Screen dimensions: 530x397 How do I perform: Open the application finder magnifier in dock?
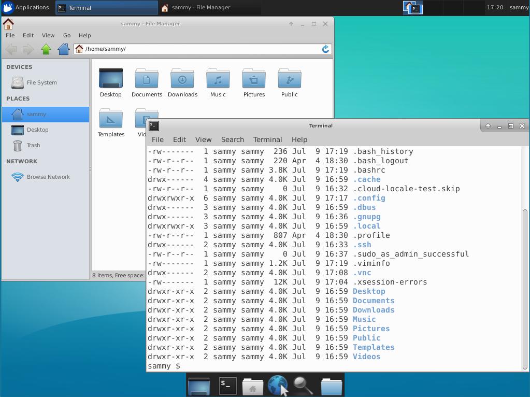pos(303,385)
